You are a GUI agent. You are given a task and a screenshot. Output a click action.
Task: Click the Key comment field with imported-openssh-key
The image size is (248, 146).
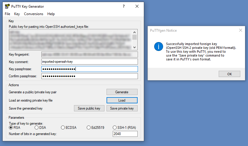[x=89, y=62]
